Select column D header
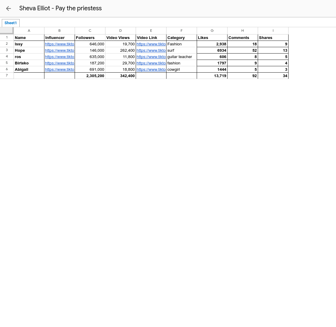Image resolution: width=336 pixels, height=327 pixels. click(121, 31)
